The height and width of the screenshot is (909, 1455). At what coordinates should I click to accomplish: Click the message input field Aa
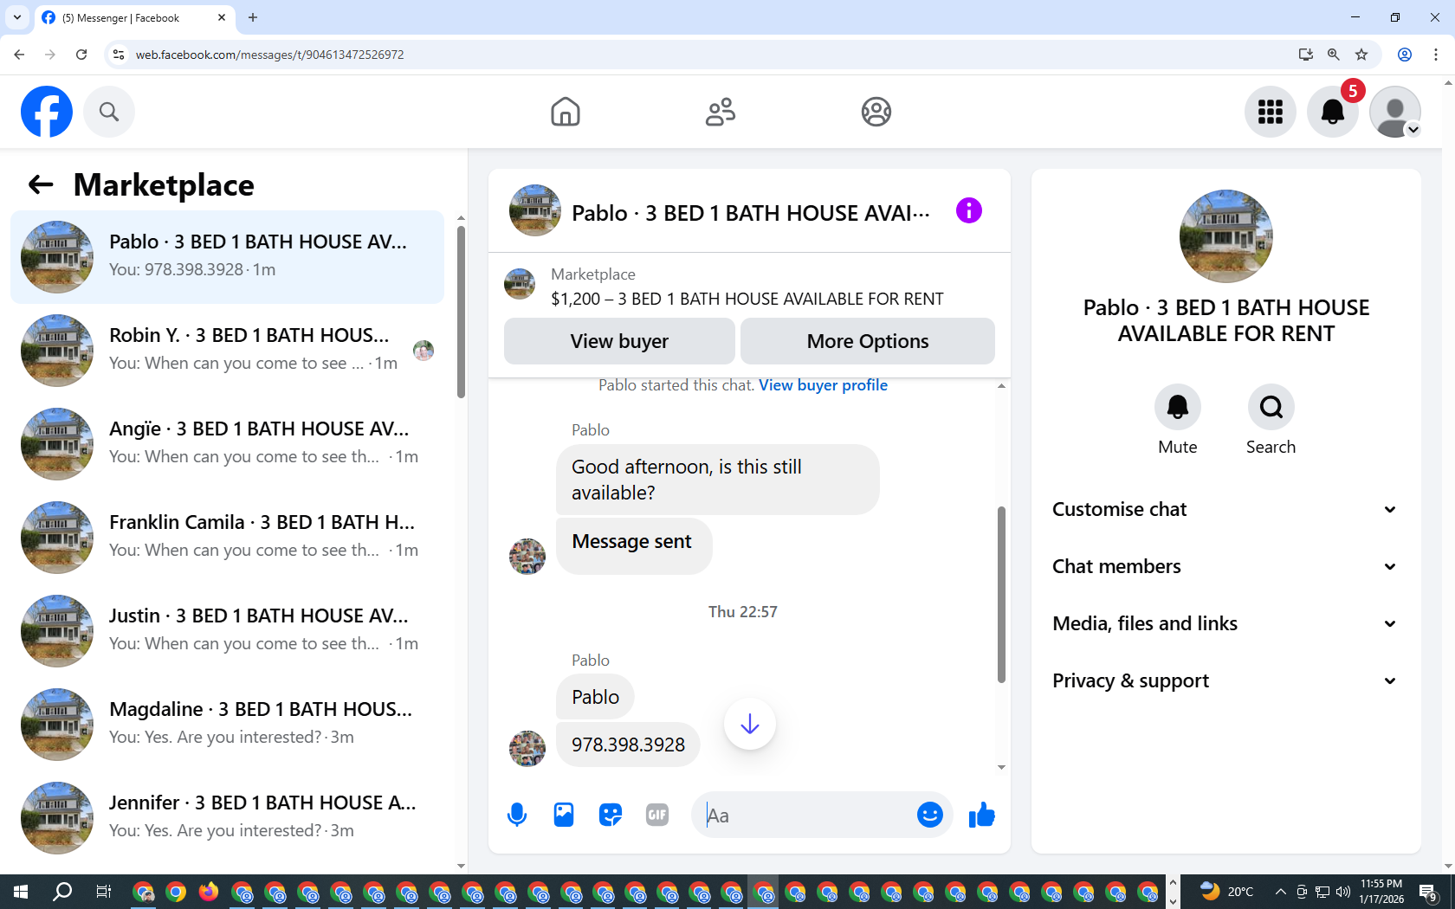tap(805, 815)
